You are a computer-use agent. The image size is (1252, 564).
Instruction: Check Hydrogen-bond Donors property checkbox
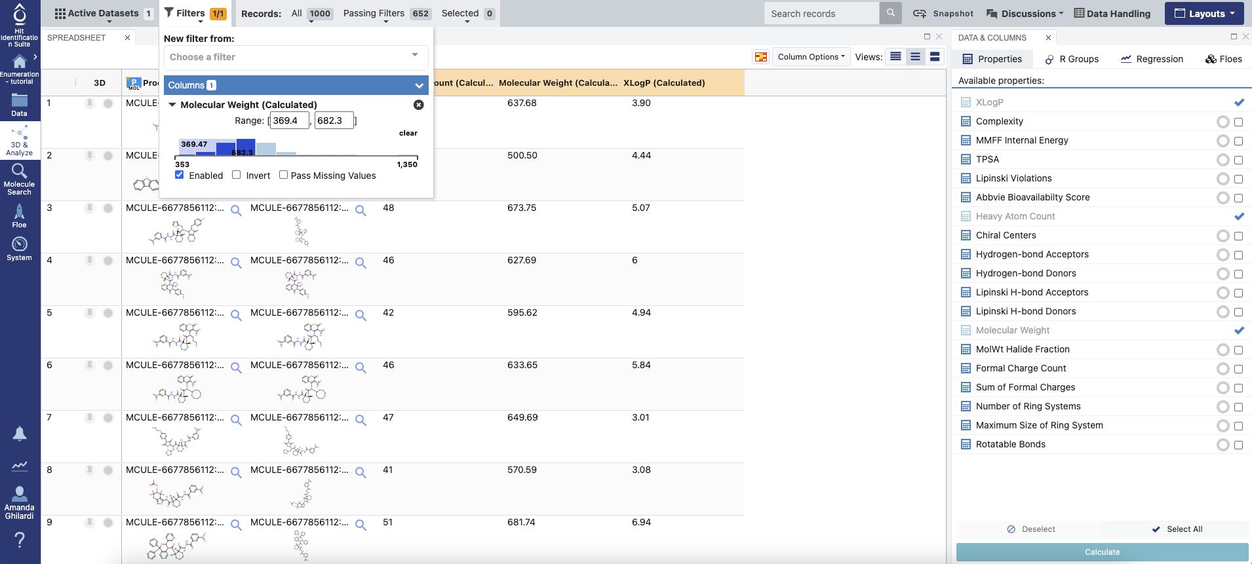pyautogui.click(x=1238, y=274)
